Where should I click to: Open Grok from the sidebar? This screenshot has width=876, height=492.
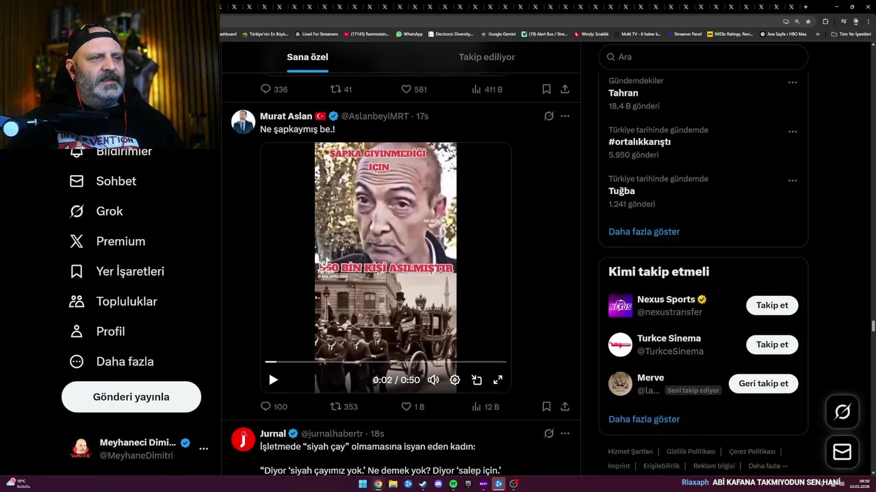coord(96,211)
